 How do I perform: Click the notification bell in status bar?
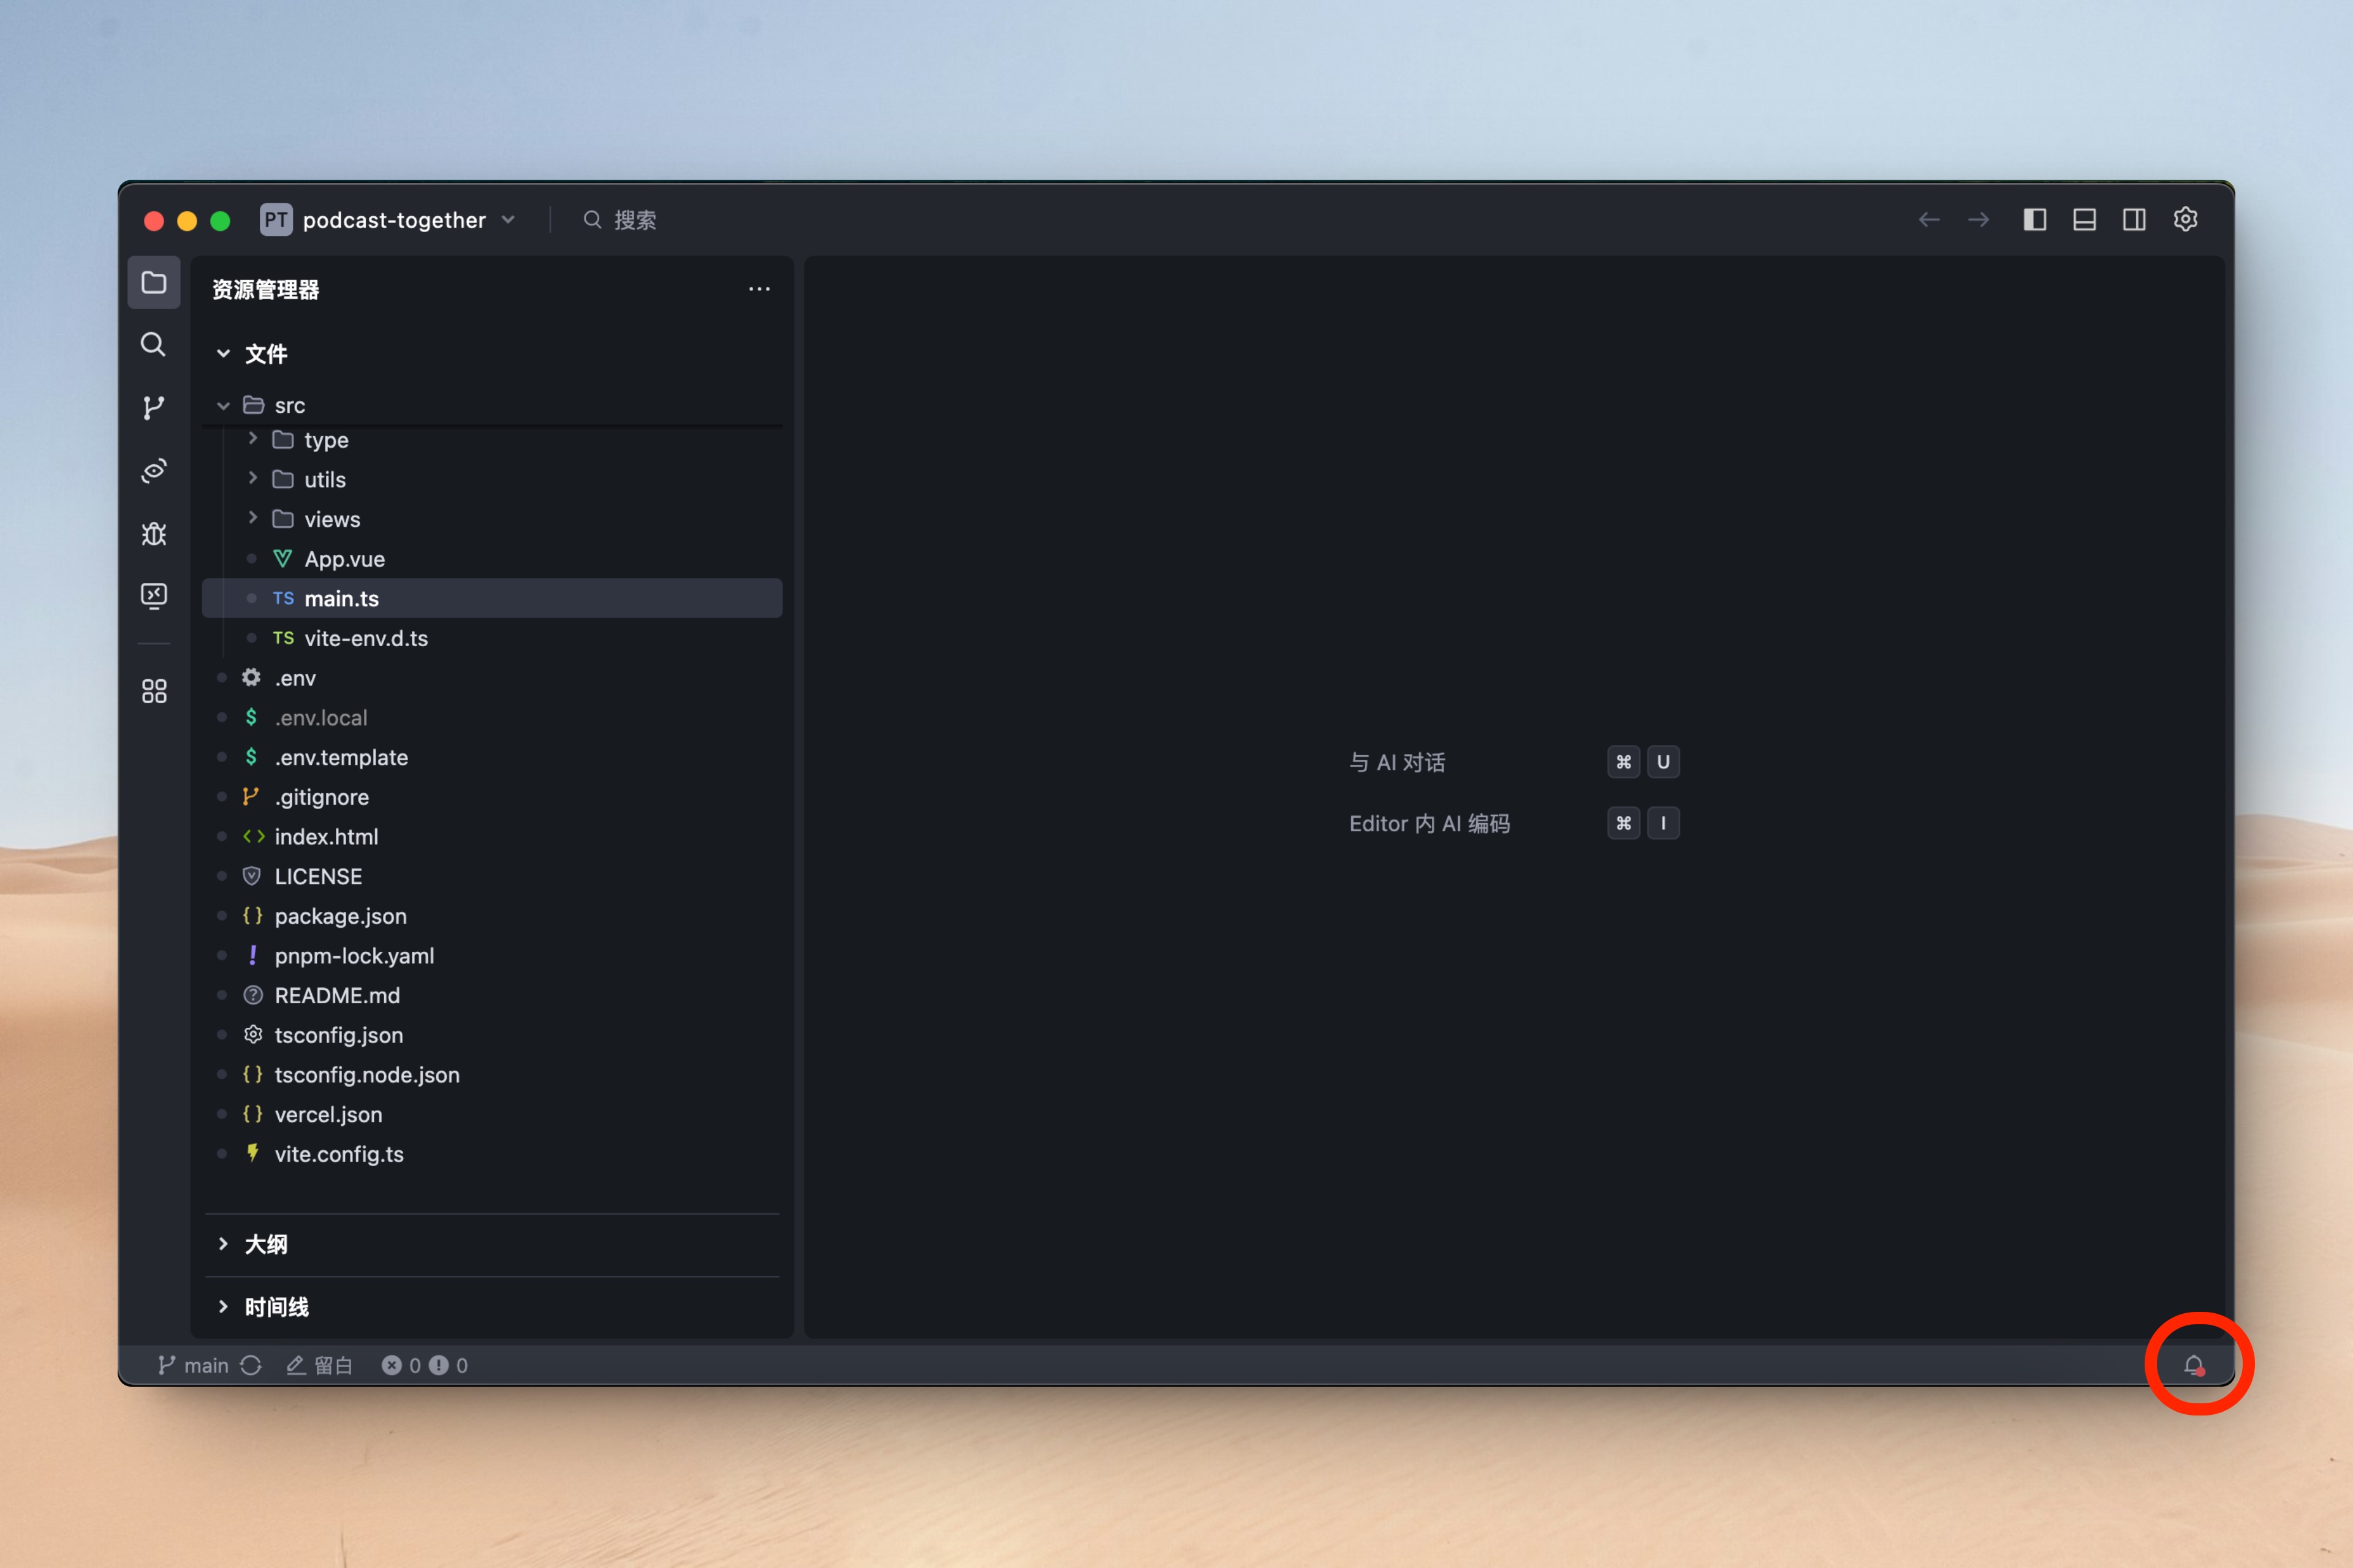coord(2193,1365)
